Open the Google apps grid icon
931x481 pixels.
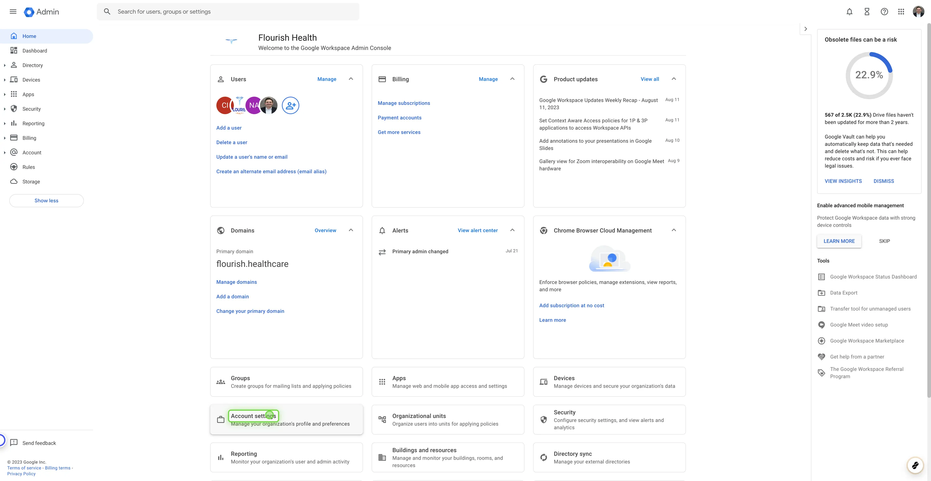(901, 11)
